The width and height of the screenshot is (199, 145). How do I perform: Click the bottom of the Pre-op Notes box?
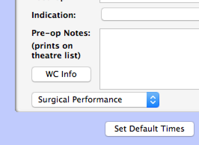click(149, 87)
